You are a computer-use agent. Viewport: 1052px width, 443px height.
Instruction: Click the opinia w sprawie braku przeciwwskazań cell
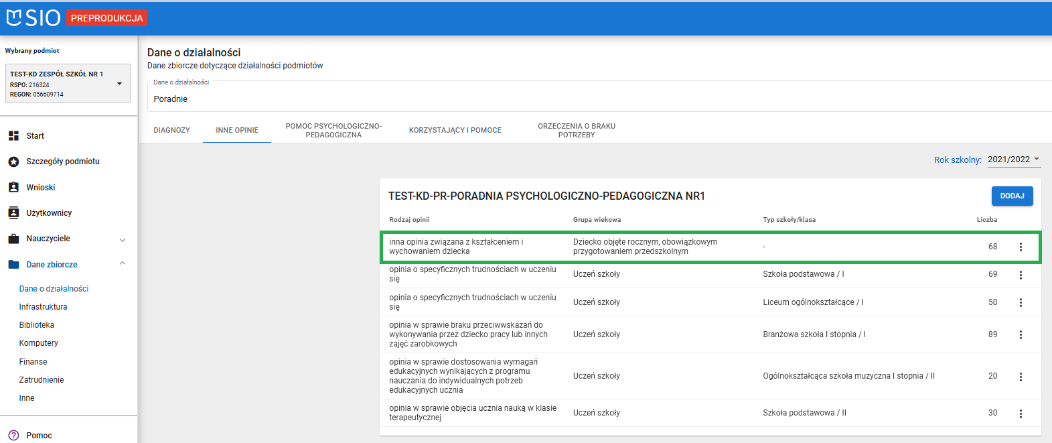[469, 334]
